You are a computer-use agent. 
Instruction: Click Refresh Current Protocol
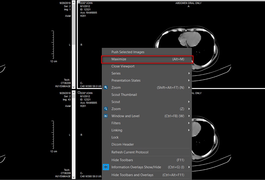130,152
